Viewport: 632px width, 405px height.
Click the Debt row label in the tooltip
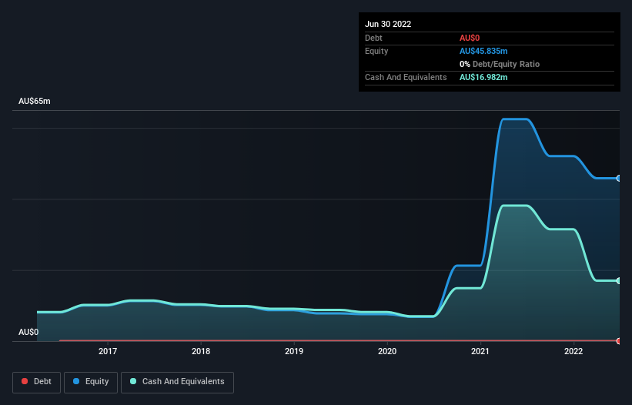(x=373, y=38)
